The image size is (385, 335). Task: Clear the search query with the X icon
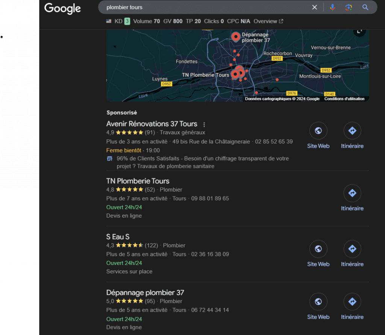click(x=314, y=7)
